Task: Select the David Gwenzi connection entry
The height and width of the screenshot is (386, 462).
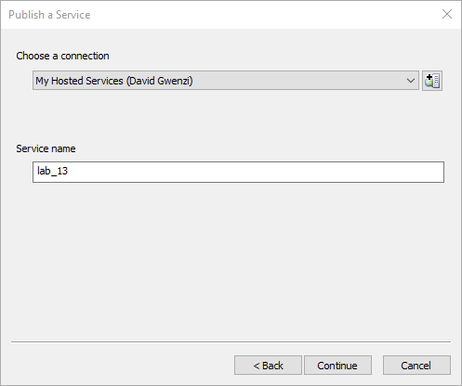Action: click(114, 81)
